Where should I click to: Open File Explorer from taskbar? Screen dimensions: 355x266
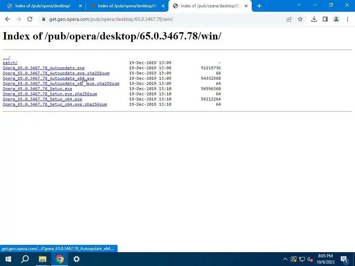(x=42, y=259)
